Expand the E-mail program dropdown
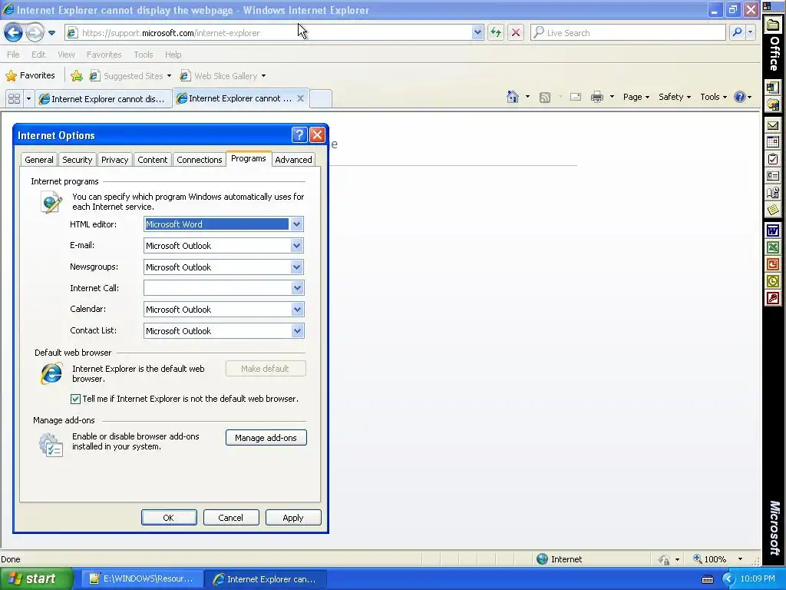This screenshot has width=786, height=590. [x=297, y=246]
